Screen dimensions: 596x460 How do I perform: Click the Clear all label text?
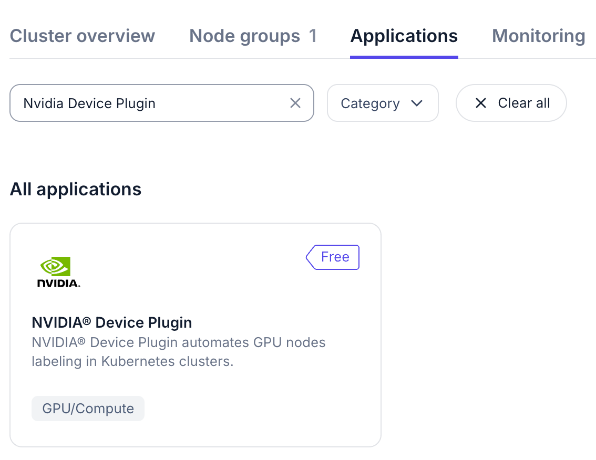524,103
